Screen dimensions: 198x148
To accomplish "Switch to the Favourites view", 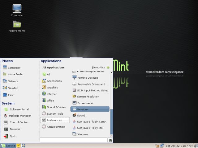I will pyautogui.click(x=98, y=67).
